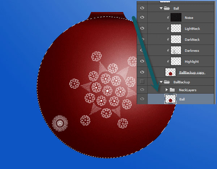Select the DarkNeck layer thumbnail
This screenshot has width=217, height=169.
click(176, 39)
